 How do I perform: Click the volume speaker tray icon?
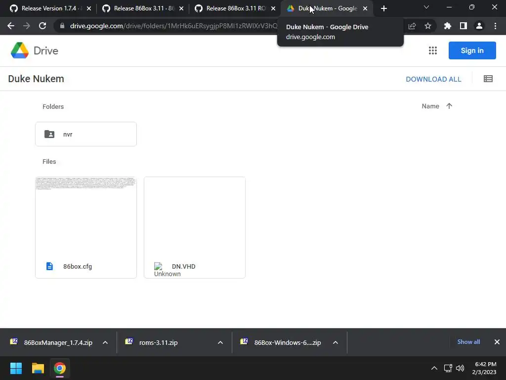tap(460, 368)
